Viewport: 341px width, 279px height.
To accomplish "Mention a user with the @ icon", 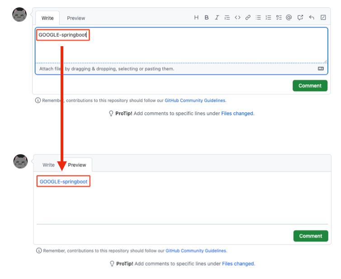I will click(289, 17).
